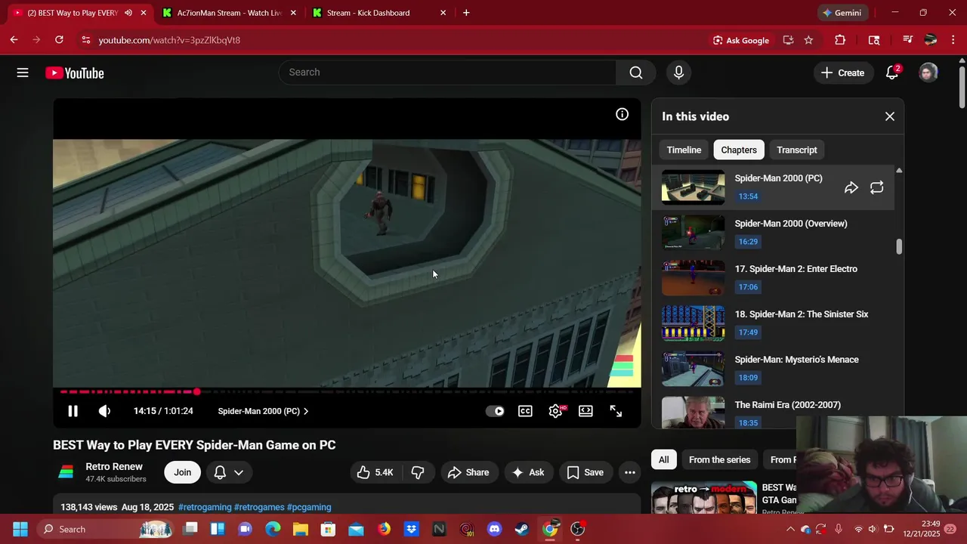Image resolution: width=967 pixels, height=544 pixels.
Task: Like the video with 5.4K likes
Action: click(375, 472)
